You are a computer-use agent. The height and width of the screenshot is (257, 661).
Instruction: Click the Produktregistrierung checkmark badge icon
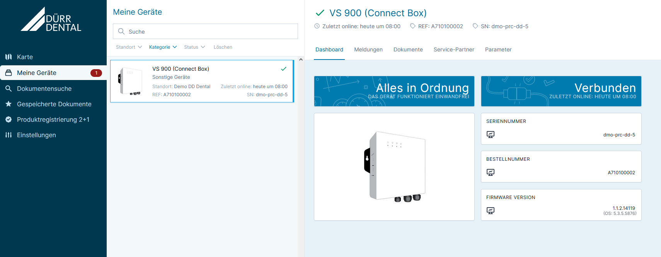tap(9, 119)
